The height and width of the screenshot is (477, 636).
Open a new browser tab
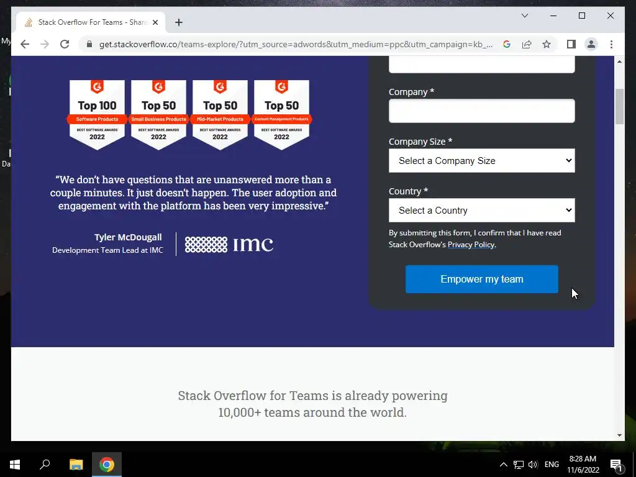[178, 22]
